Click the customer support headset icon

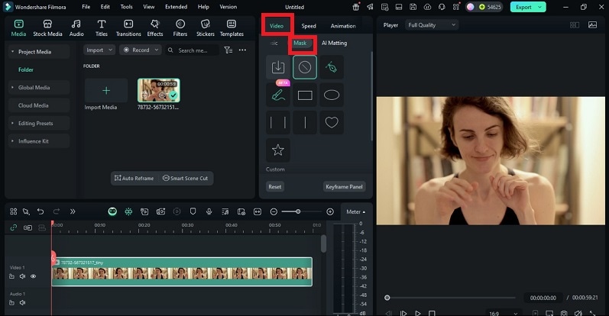[x=442, y=7]
